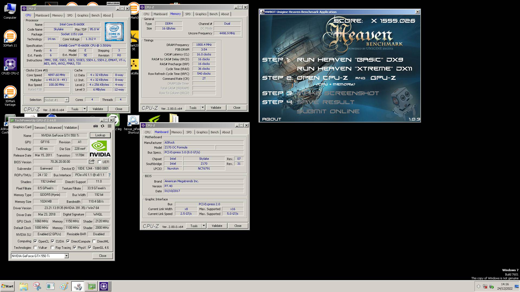Switch to About tab in CPU-Z Memory window
Viewport: 520px width, 292px height.
coord(225,14)
